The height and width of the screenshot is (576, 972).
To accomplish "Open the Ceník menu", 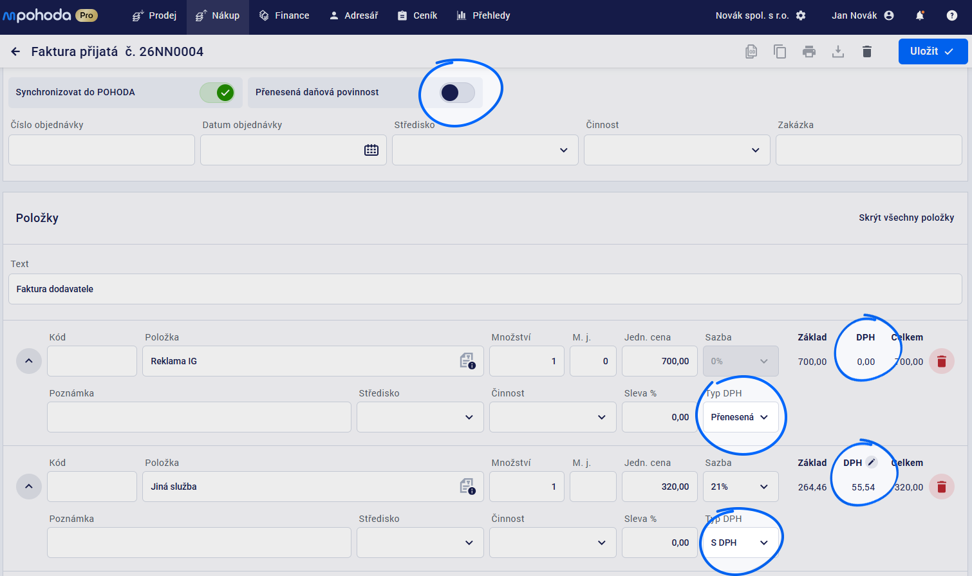I will [x=417, y=15].
